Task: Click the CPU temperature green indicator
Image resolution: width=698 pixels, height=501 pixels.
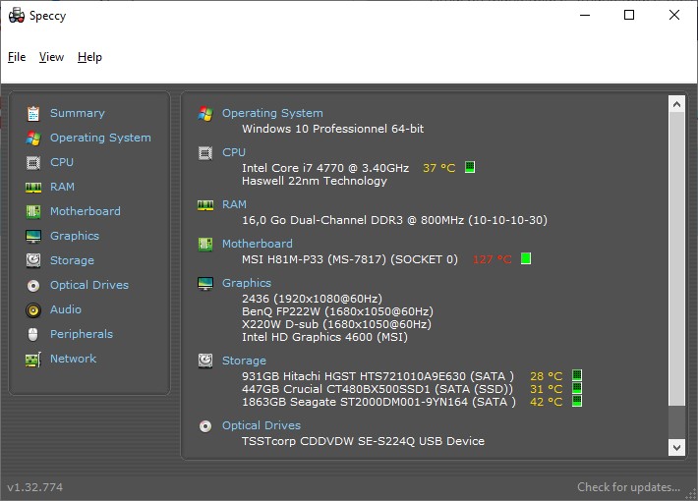Action: pos(470,167)
